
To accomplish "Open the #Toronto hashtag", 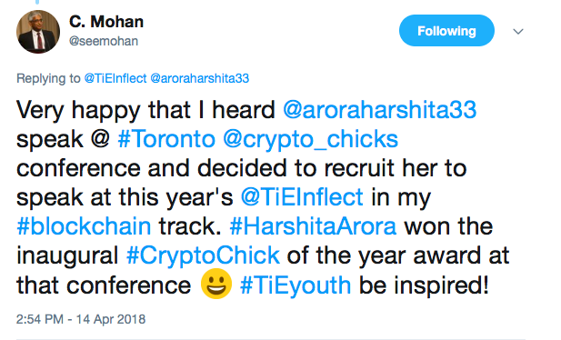I will (x=166, y=139).
